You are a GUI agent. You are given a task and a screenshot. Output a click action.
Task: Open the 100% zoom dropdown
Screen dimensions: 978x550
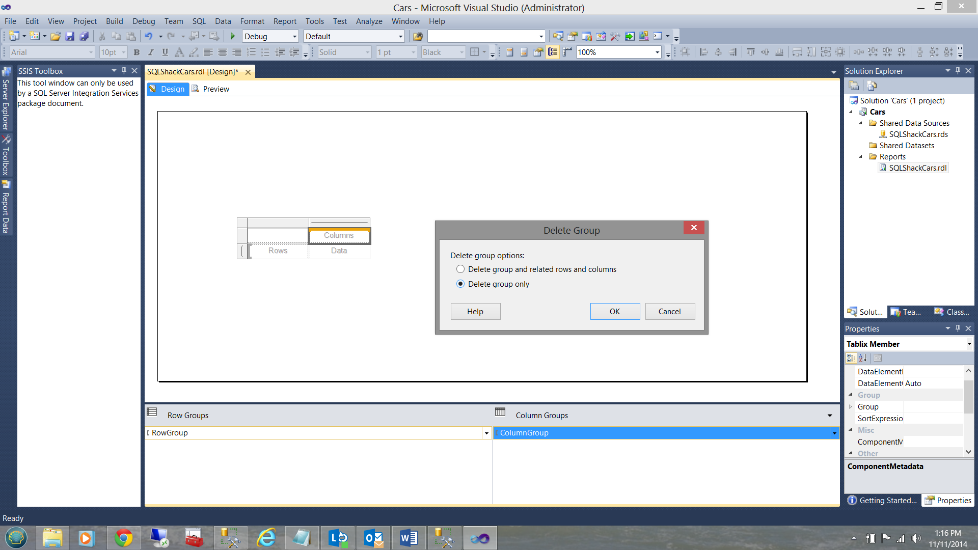click(657, 52)
